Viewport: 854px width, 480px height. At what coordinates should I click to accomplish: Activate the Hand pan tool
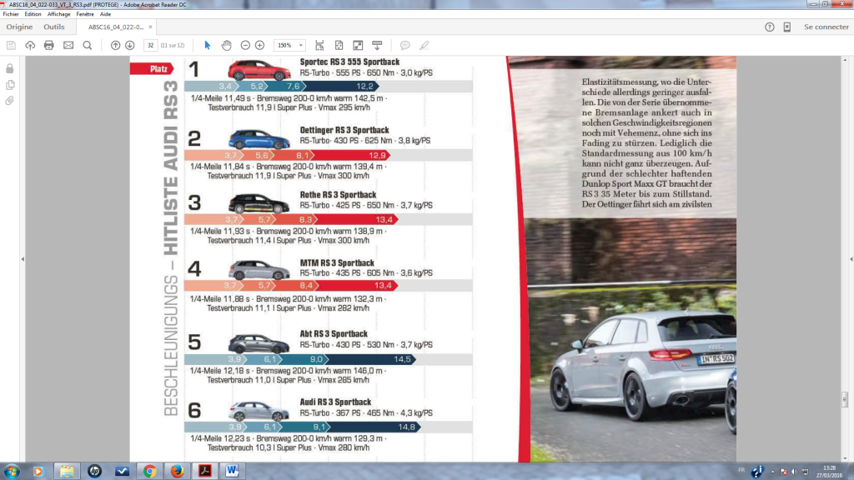point(227,45)
